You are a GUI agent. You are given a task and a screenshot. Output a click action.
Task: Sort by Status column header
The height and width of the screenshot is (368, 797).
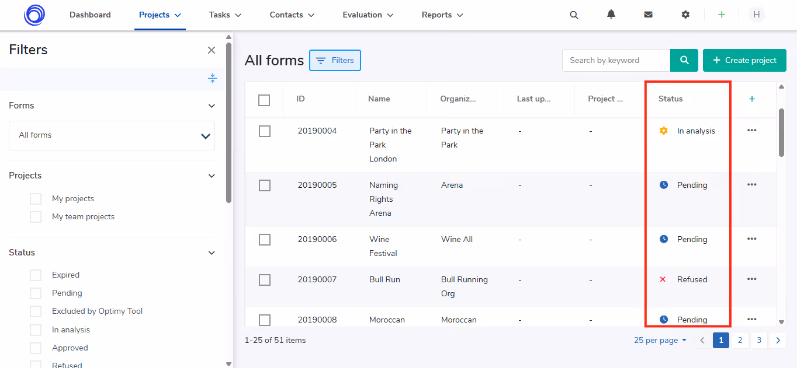670,99
